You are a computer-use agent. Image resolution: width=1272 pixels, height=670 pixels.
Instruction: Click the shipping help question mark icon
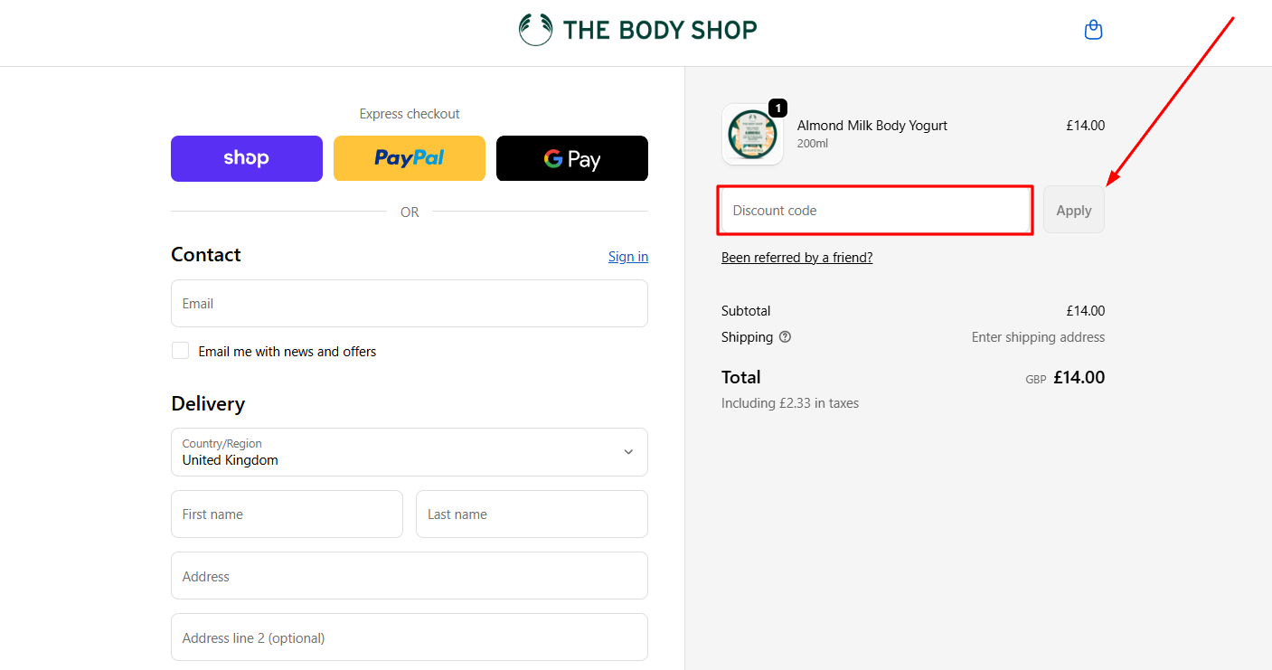(785, 336)
